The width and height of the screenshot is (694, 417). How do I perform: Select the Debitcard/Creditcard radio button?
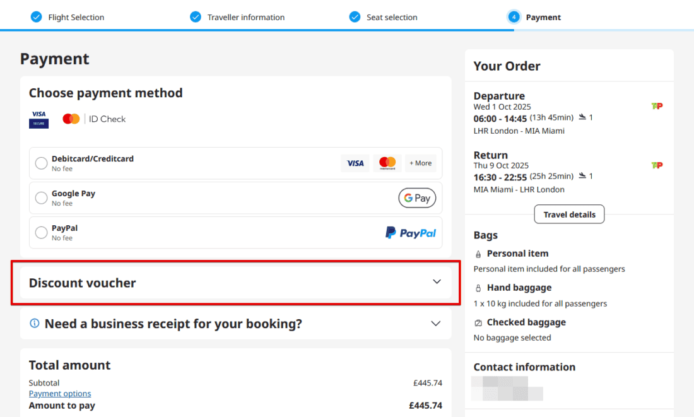click(x=41, y=163)
